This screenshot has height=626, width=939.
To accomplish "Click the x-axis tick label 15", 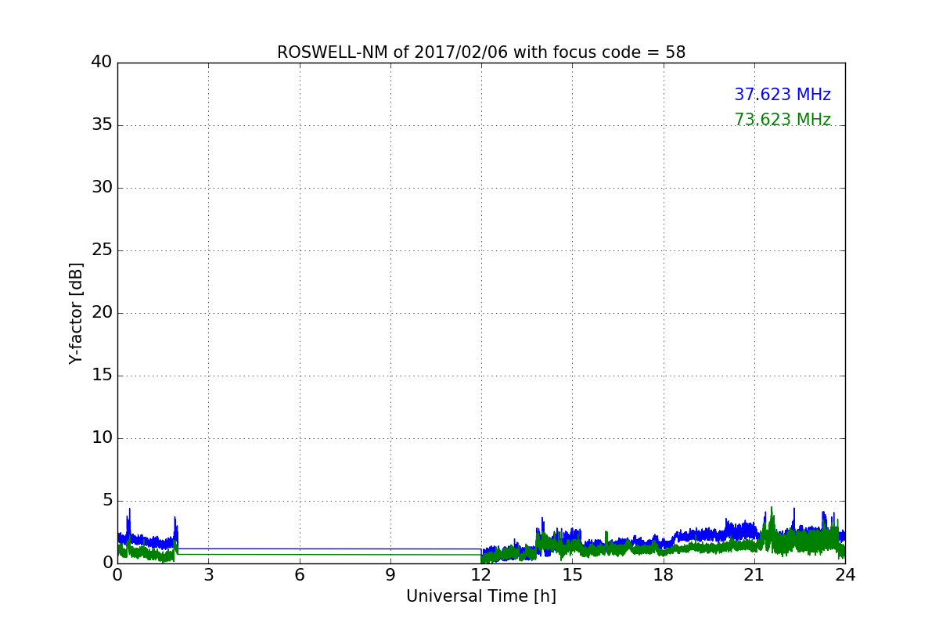I will click(572, 574).
